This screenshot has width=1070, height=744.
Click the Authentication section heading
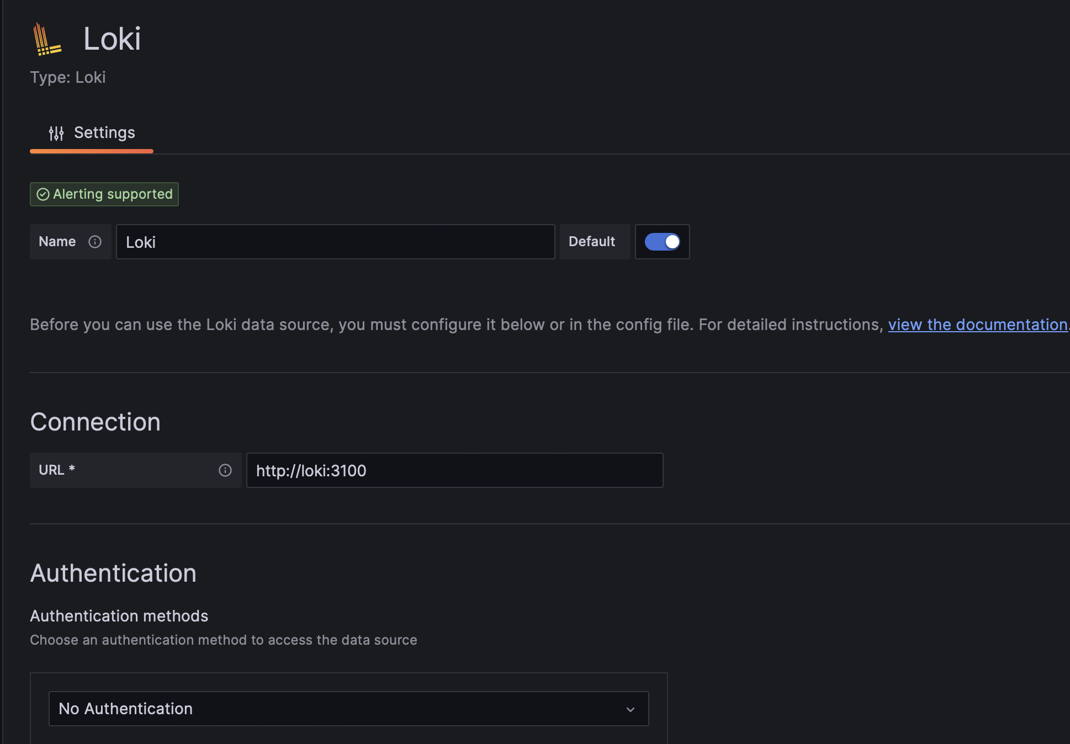point(113,573)
